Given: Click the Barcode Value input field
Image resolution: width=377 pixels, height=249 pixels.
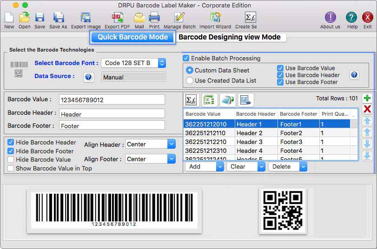Looking at the screenshot, I should pos(112,100).
